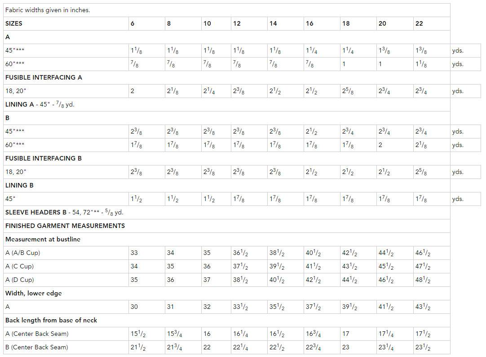Click the FUSIBLE INTERFACING A row label
Viewport: 486px width, 357px height.
click(44, 77)
